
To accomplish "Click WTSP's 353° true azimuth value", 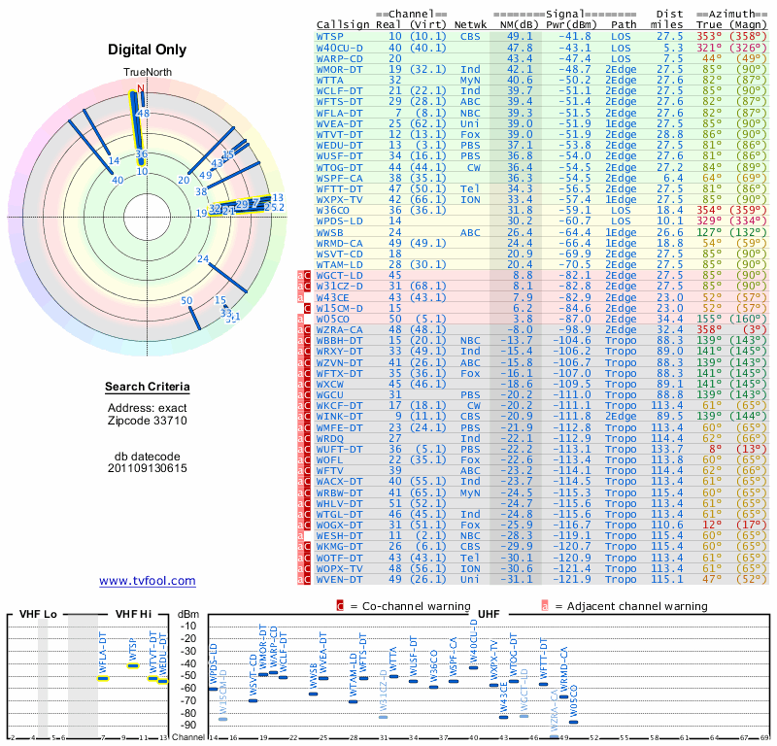I will click(x=709, y=36).
